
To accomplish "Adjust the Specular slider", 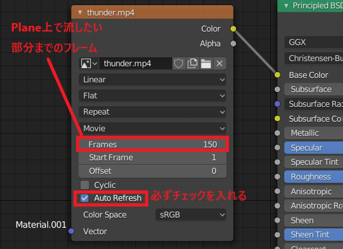I will click(313, 147).
